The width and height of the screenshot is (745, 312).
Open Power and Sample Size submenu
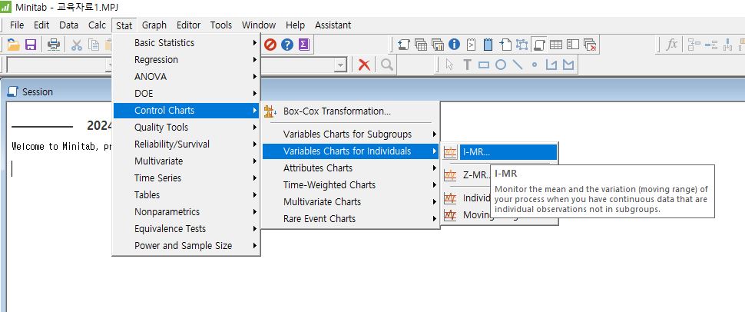coord(186,245)
